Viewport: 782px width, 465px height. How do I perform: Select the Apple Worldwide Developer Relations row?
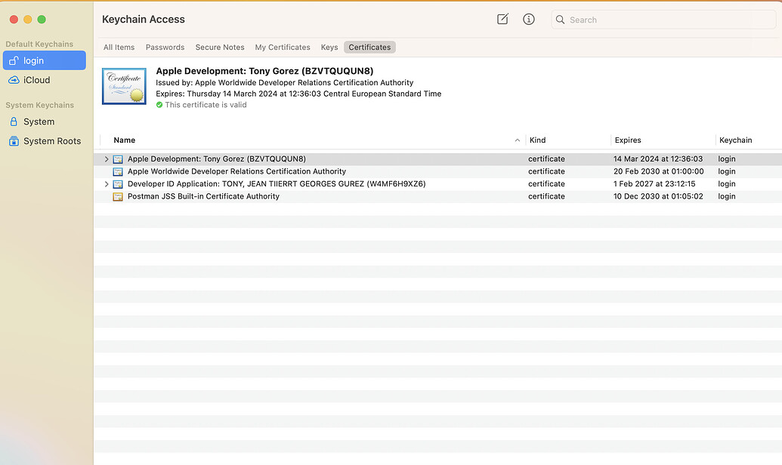(236, 171)
